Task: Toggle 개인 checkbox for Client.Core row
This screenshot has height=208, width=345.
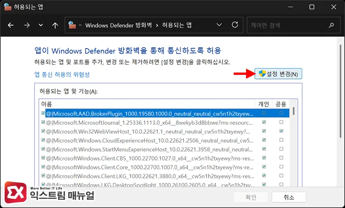Action: pyautogui.click(x=264, y=167)
